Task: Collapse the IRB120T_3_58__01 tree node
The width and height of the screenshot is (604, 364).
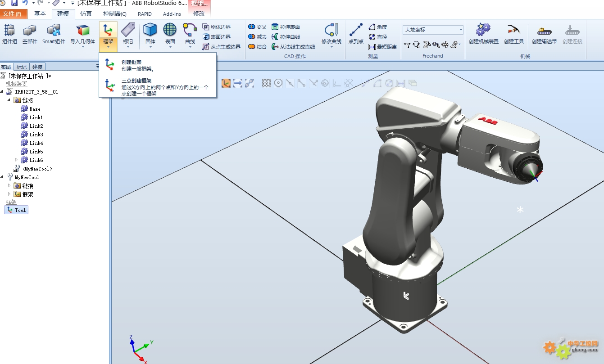Action: (2, 92)
